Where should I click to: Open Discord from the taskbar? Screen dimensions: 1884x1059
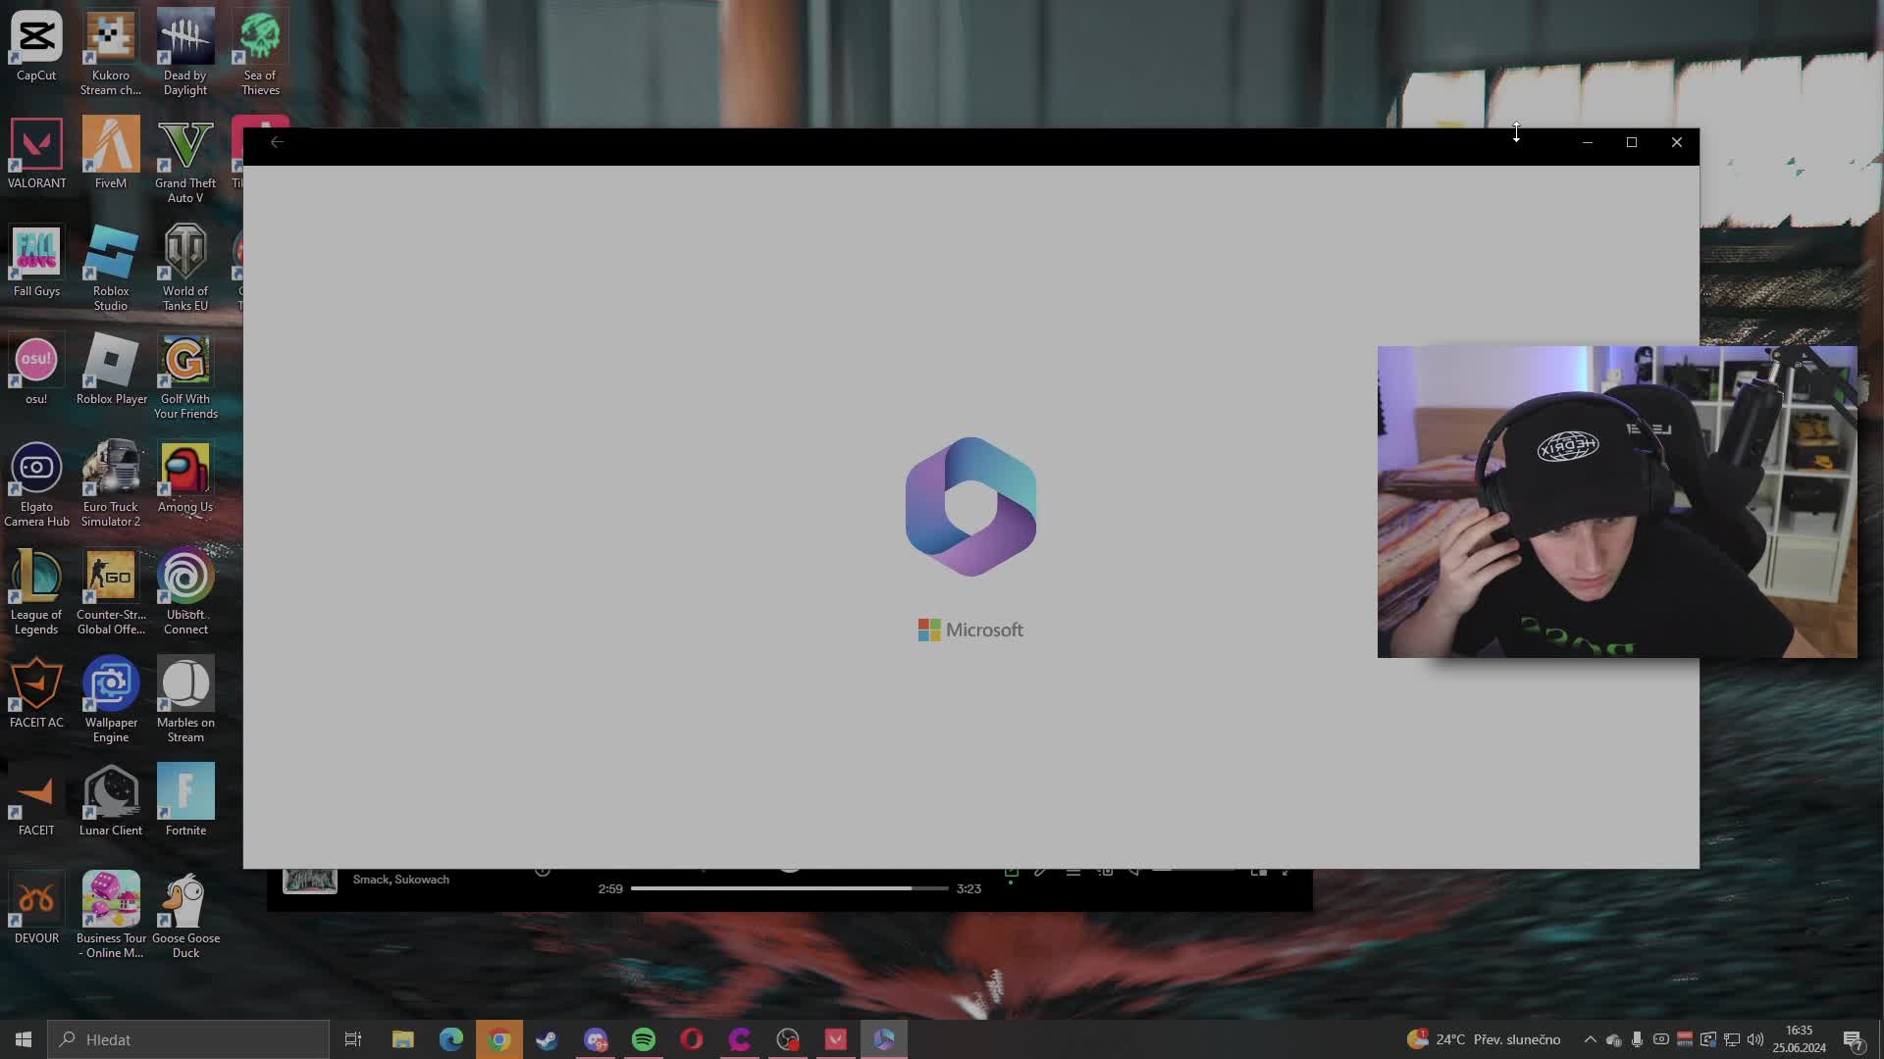coord(596,1039)
